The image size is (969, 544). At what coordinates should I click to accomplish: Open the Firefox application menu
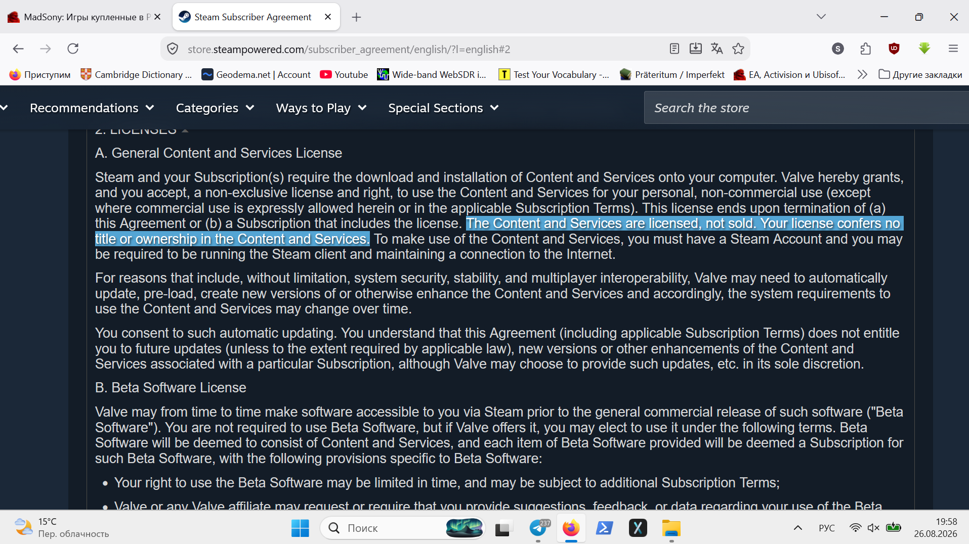coord(953,49)
